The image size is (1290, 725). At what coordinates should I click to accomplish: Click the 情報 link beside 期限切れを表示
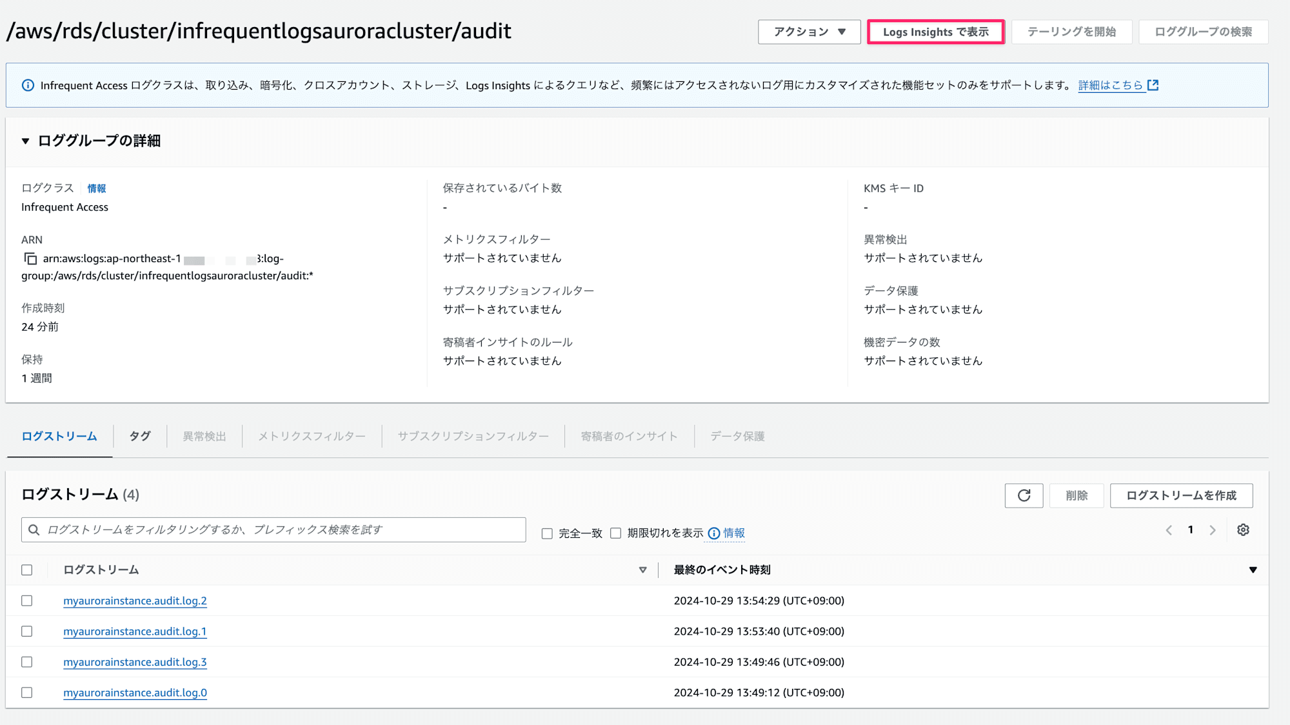tap(733, 533)
